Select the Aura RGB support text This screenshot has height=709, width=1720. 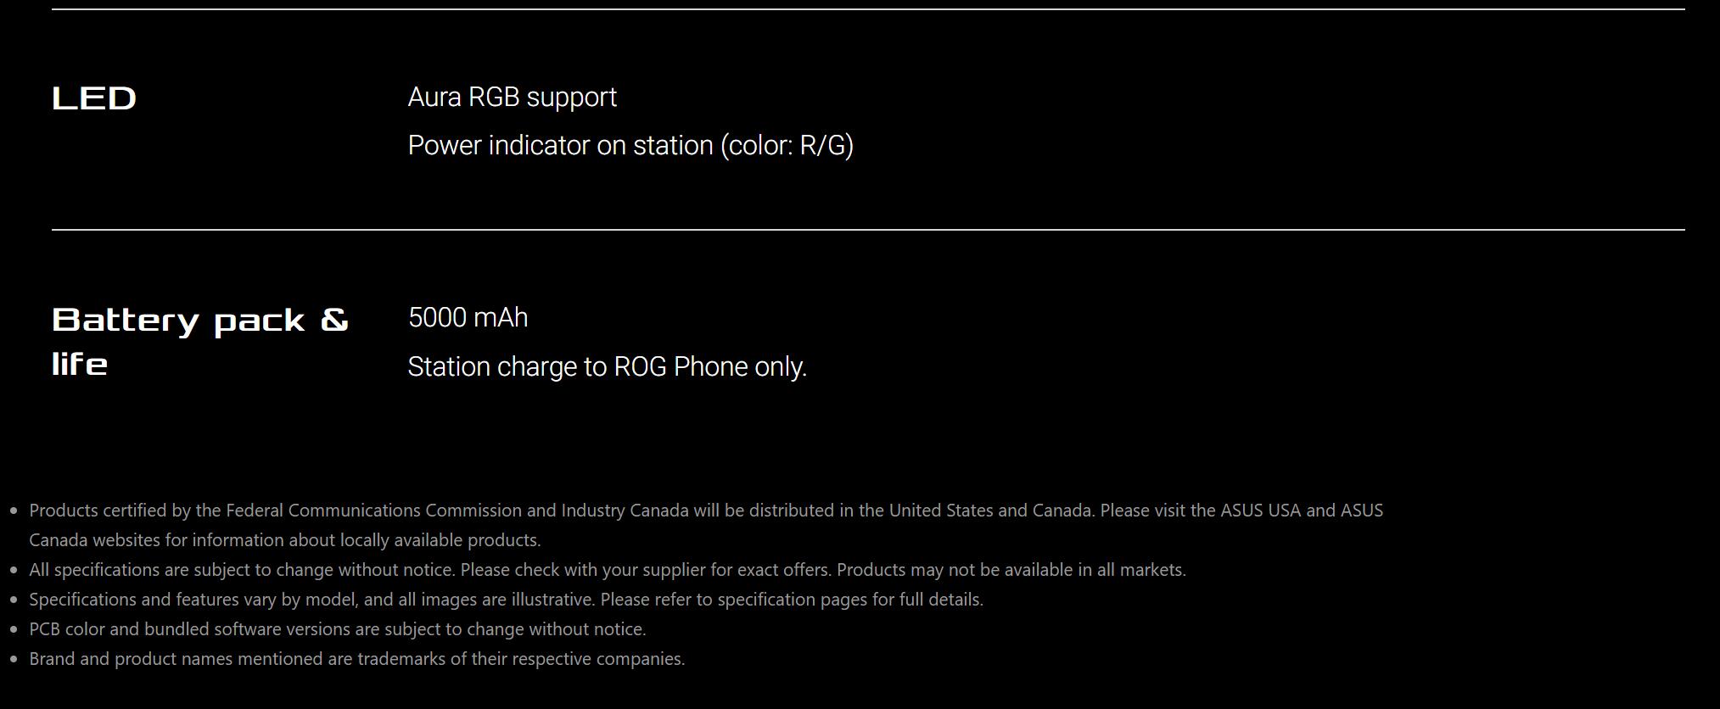[512, 98]
